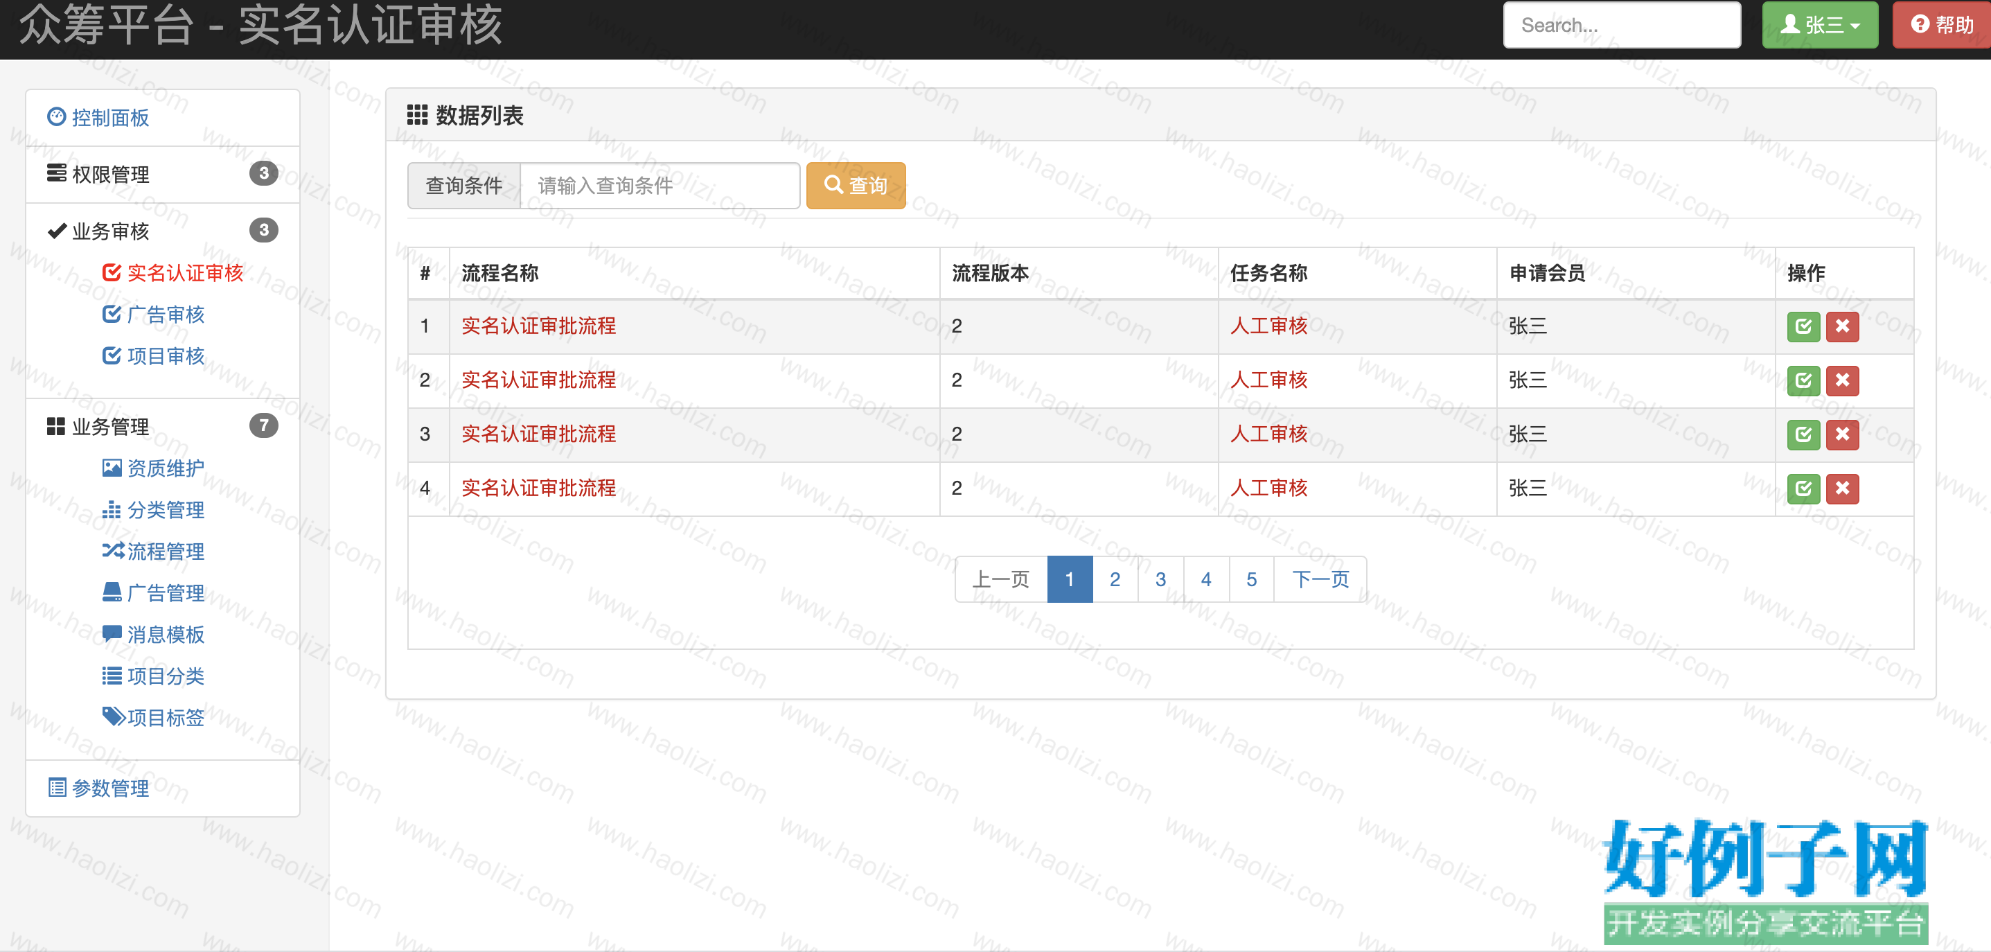Viewport: 1991px width, 952px height.
Task: Click 人工审核 task in row 2
Action: click(1269, 380)
